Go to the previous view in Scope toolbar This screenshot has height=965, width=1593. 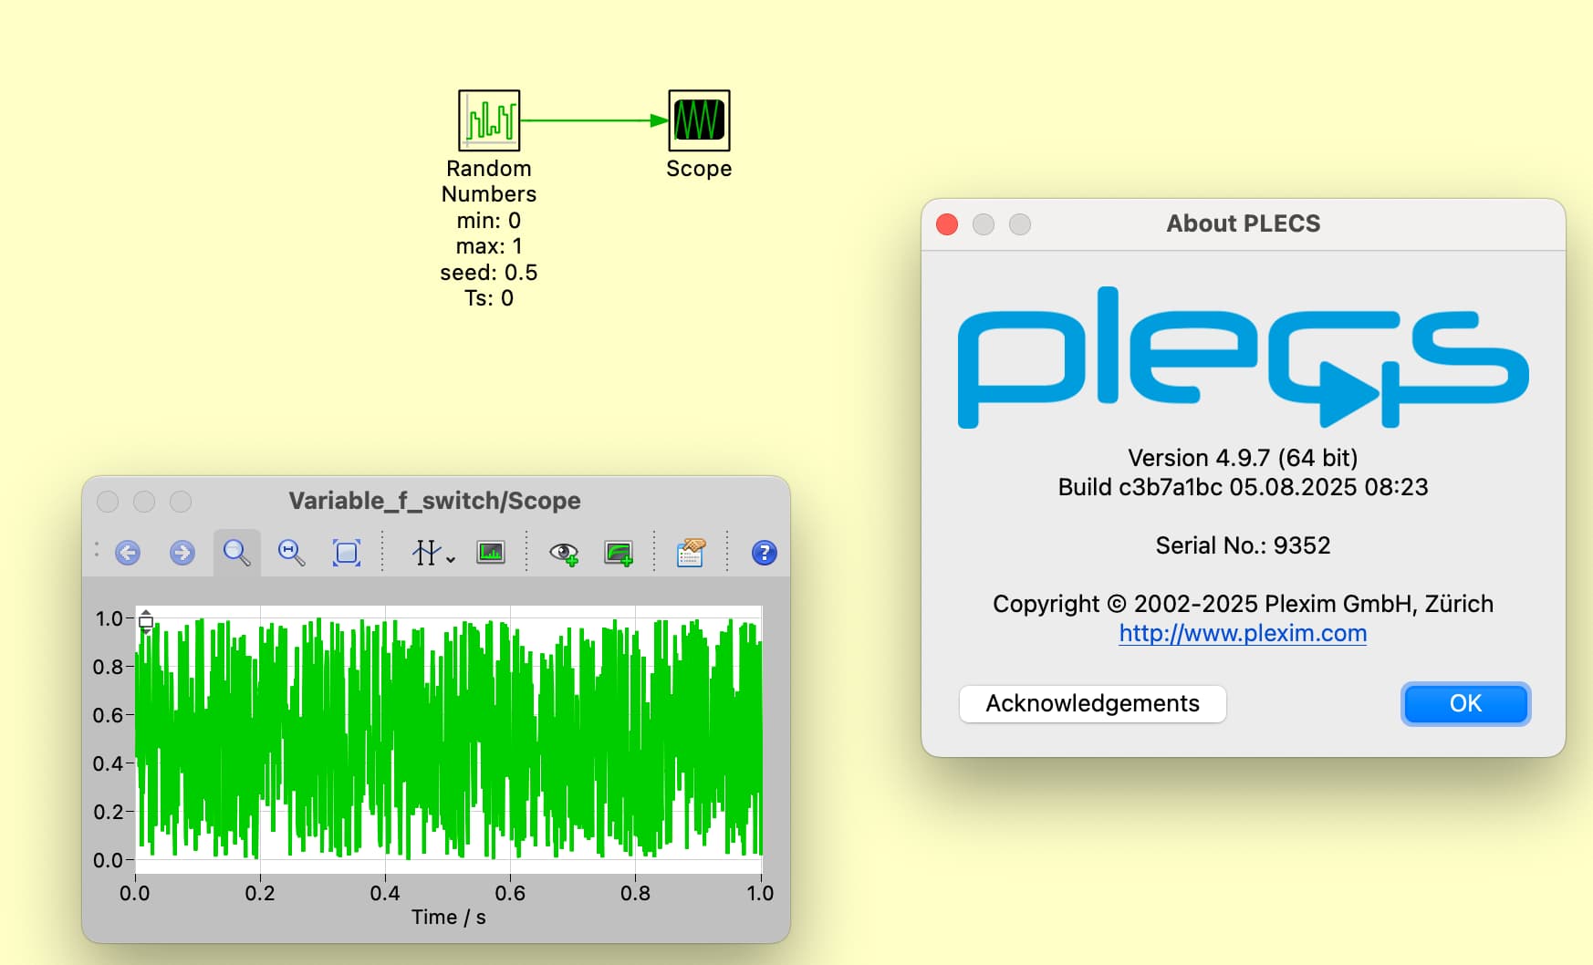(x=128, y=553)
